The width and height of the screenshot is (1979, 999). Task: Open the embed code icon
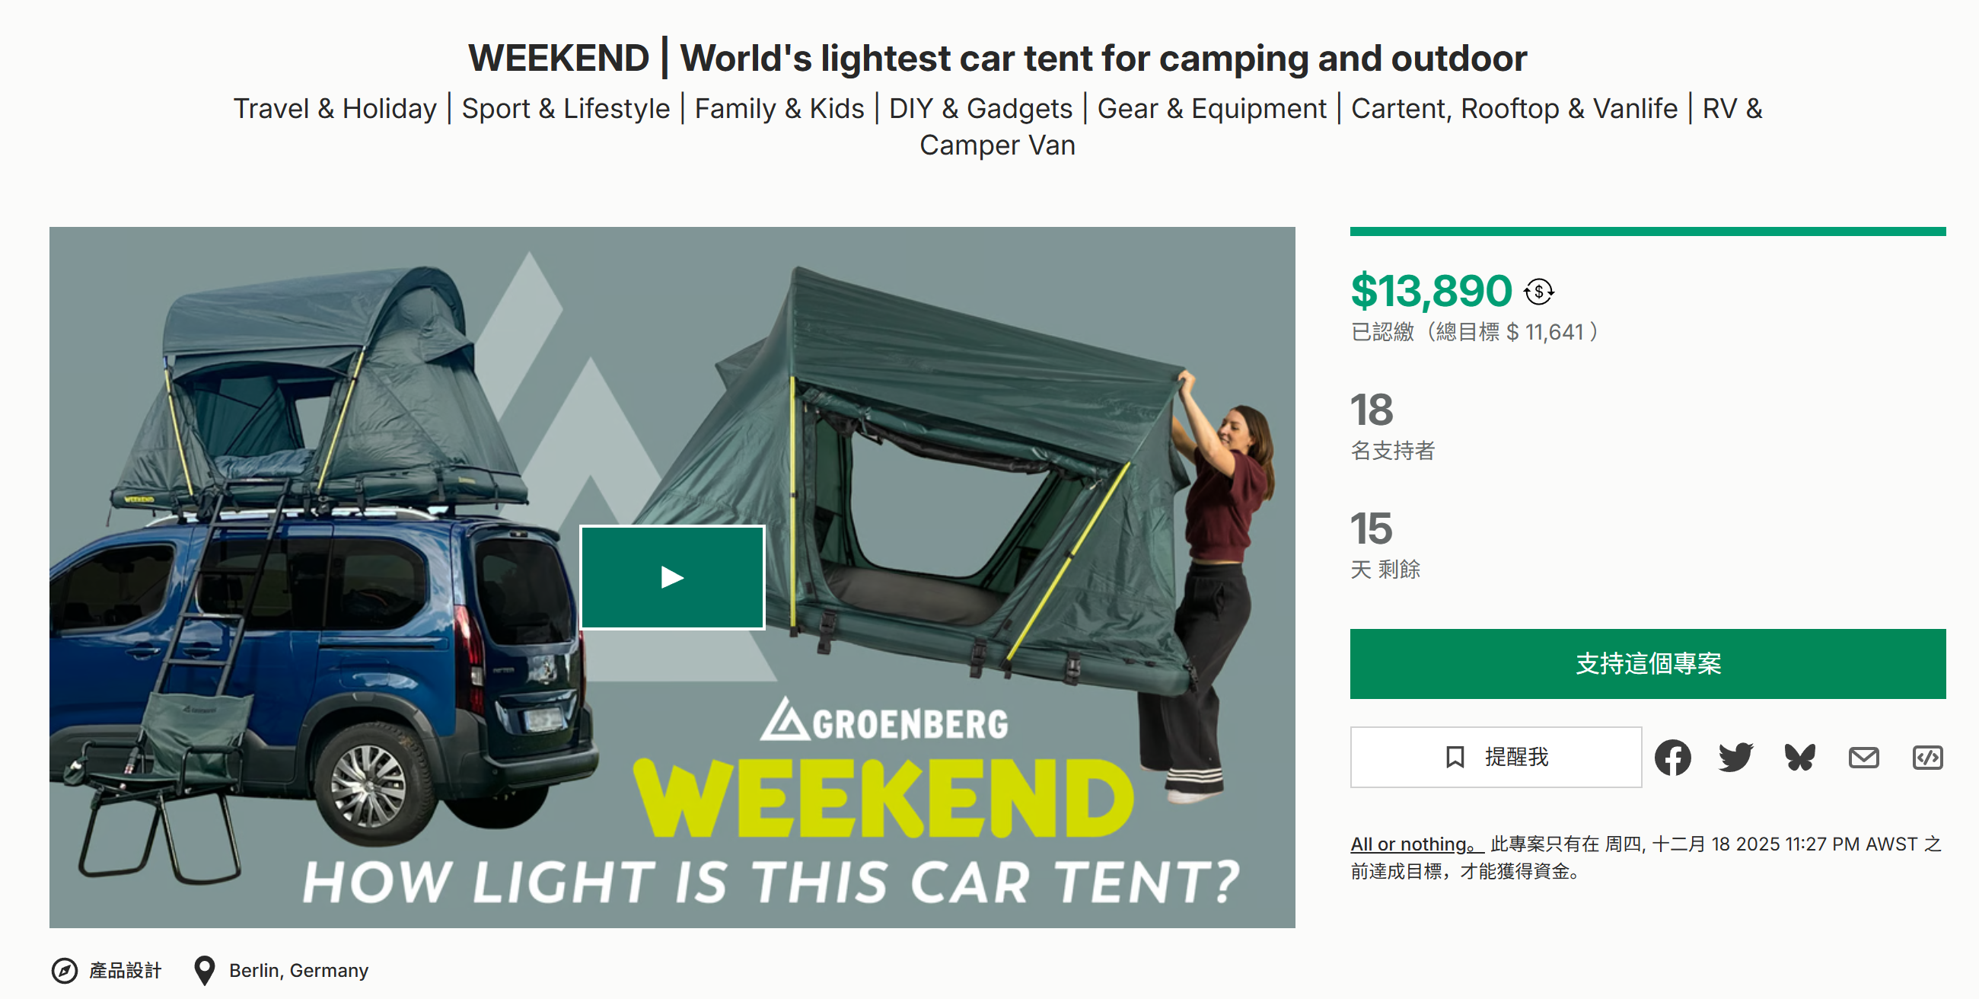(x=1926, y=758)
